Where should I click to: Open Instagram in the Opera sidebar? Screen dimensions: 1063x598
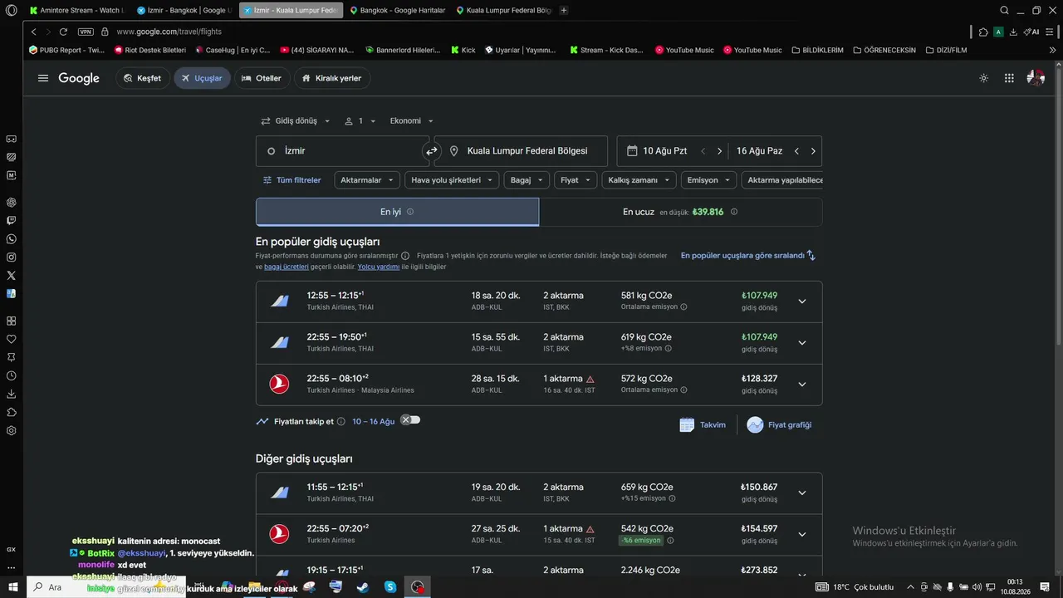[x=11, y=257]
